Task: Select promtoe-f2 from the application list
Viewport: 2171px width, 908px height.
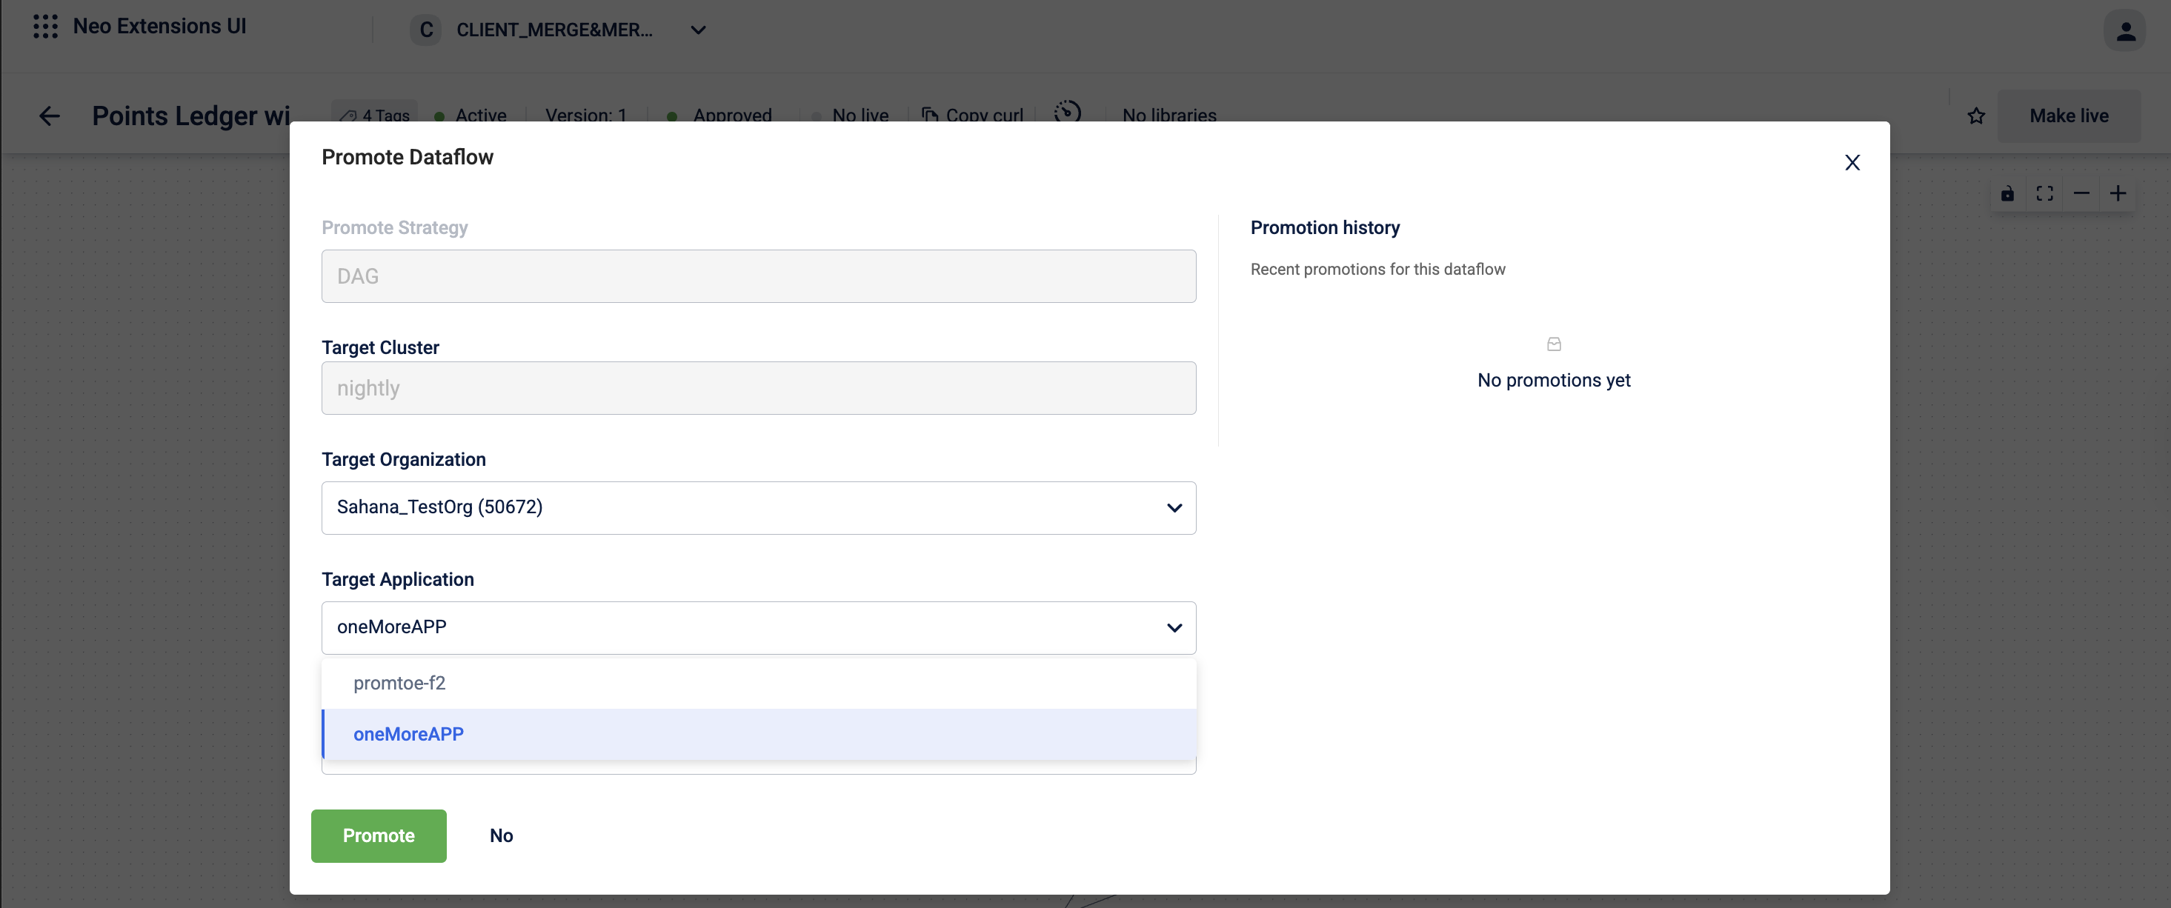Action: 399,683
